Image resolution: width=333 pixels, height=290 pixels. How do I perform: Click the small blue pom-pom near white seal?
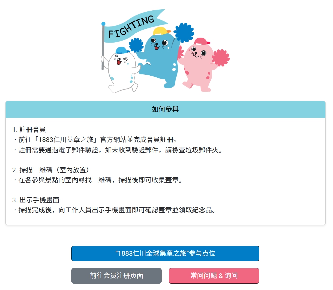click(136, 45)
